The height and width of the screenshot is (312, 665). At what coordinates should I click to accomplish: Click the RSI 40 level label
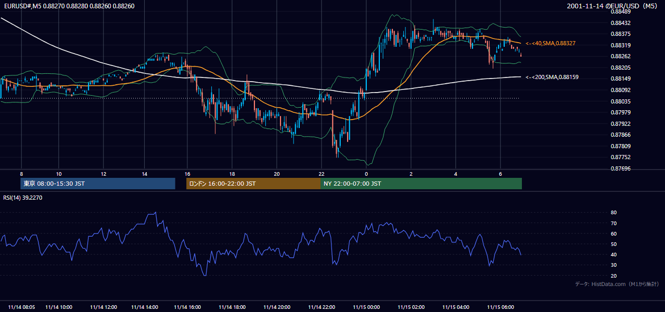(613, 254)
